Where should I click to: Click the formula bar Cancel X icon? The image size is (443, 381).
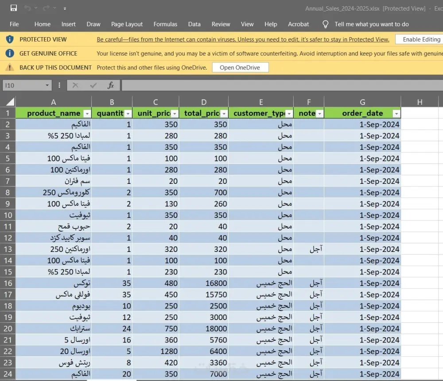(x=75, y=85)
